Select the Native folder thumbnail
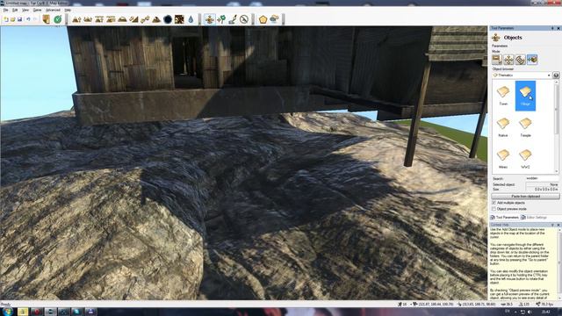The height and width of the screenshot is (316, 562). click(x=503, y=127)
